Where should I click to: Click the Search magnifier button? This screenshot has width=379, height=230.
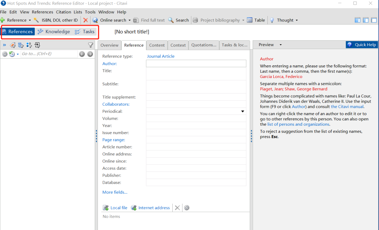pos(178,20)
